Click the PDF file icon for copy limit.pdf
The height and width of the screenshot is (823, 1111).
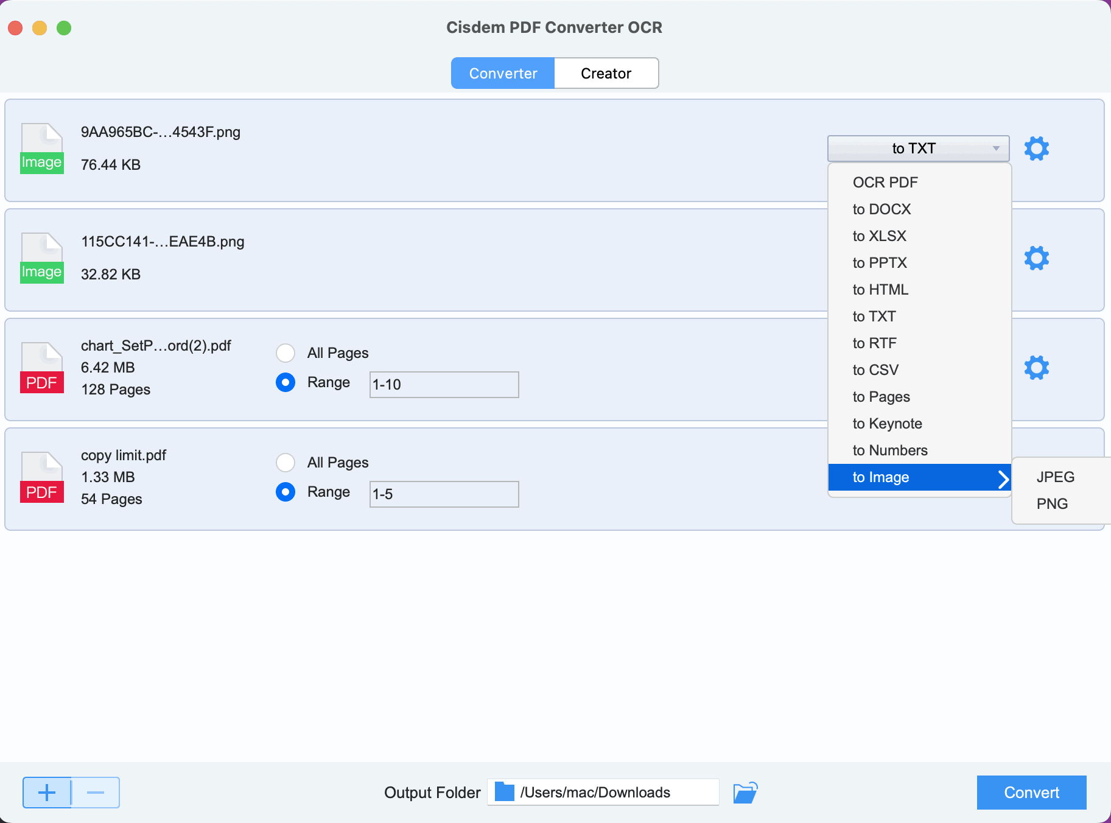[x=42, y=477]
